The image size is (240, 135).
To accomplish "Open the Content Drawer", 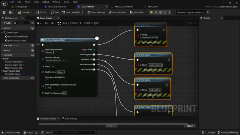I will (x=11, y=132).
